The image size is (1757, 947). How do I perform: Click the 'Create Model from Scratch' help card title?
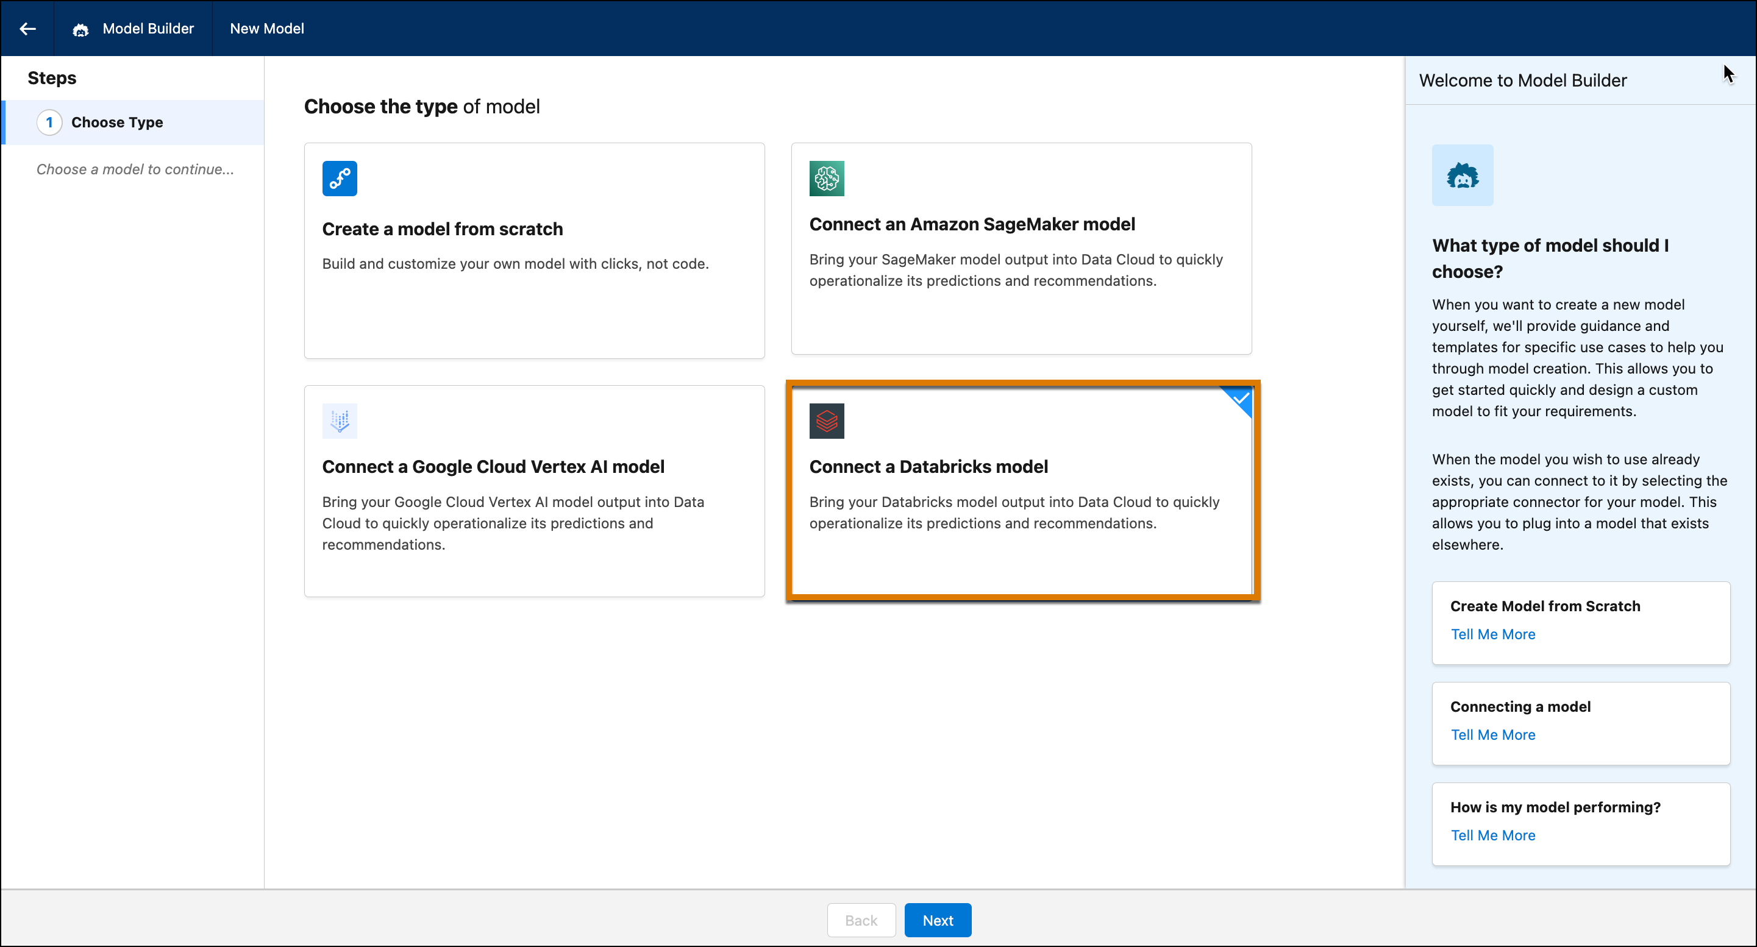[1545, 606]
